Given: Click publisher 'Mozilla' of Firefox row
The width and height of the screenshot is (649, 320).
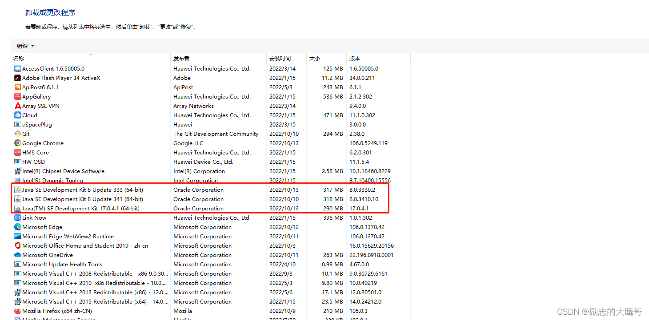Looking at the screenshot, I should pyautogui.click(x=183, y=311).
